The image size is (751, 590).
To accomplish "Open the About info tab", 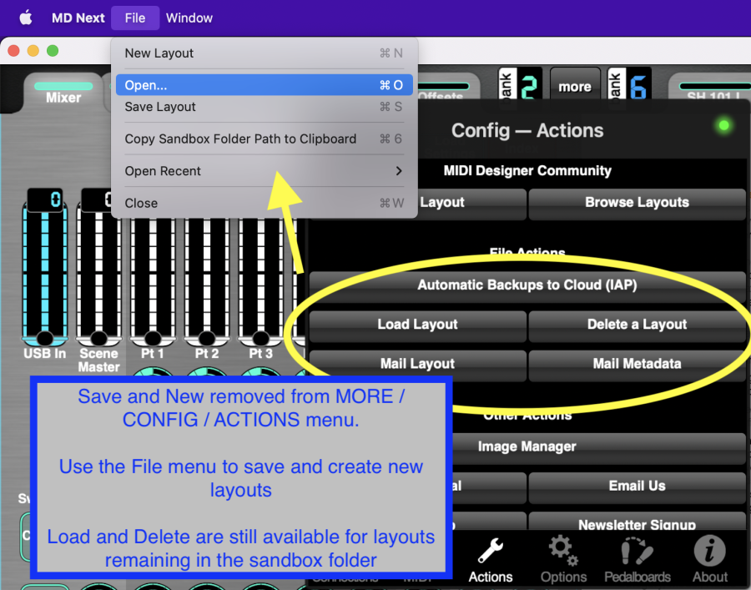I will (710, 559).
